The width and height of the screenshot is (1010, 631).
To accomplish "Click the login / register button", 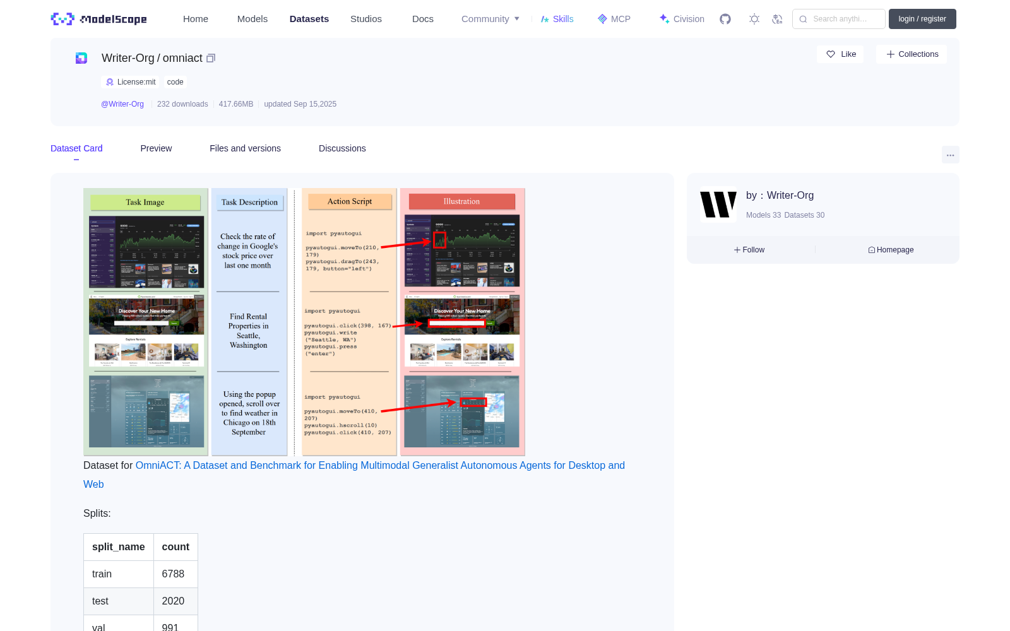I will tap(922, 19).
